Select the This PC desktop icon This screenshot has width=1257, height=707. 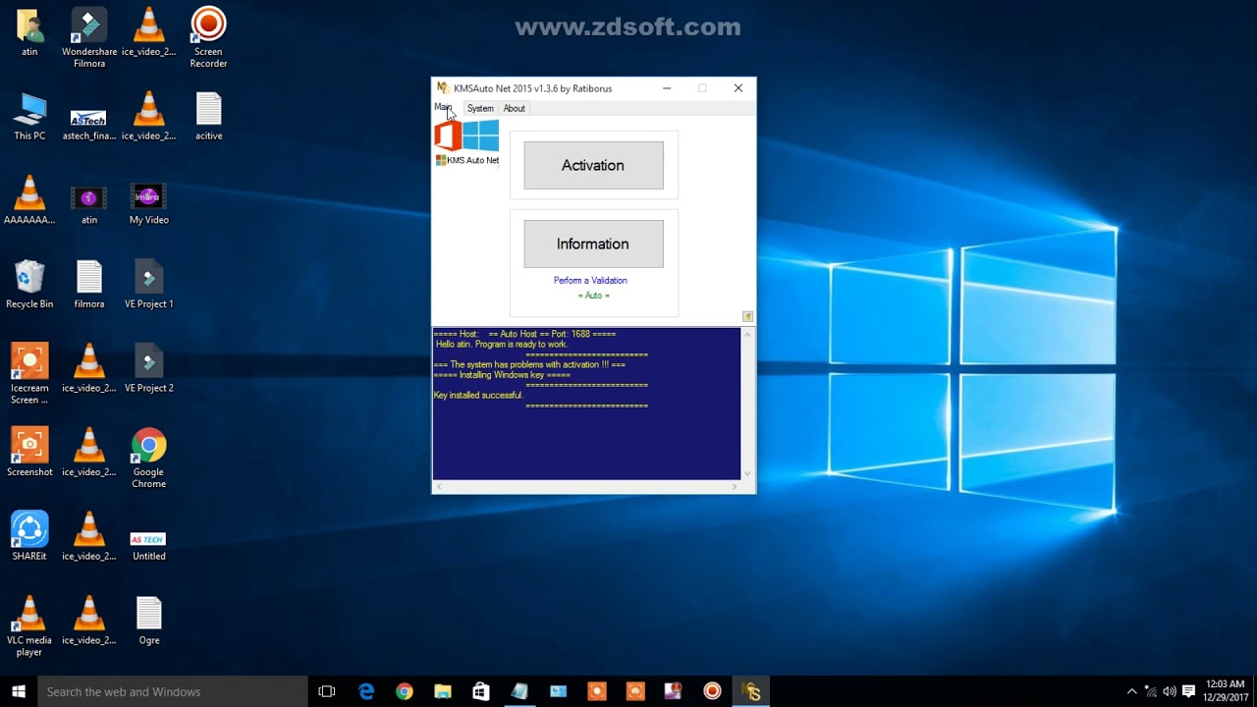coord(29,117)
